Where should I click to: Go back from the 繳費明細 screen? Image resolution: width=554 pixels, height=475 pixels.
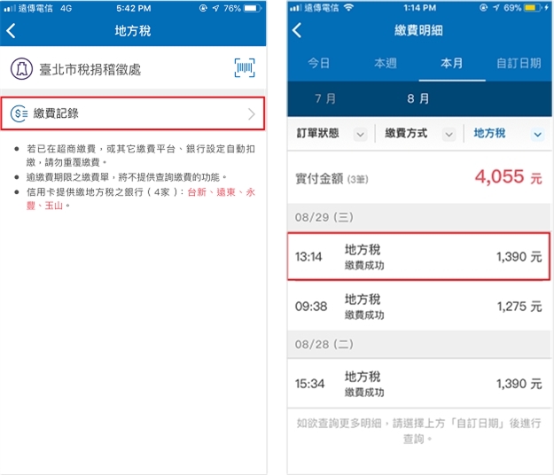pyautogui.click(x=297, y=30)
